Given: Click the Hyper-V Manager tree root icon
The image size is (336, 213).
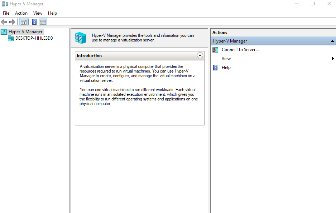Looking at the screenshot, I should click(x=4, y=32).
